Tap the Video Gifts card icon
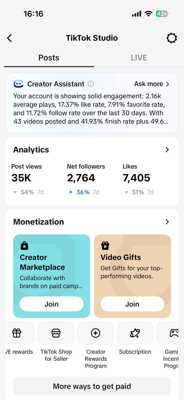 pos(105,246)
